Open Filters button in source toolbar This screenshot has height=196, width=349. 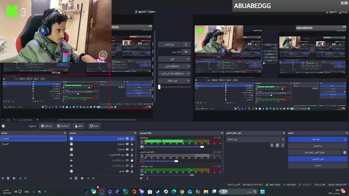pyautogui.click(x=63, y=126)
